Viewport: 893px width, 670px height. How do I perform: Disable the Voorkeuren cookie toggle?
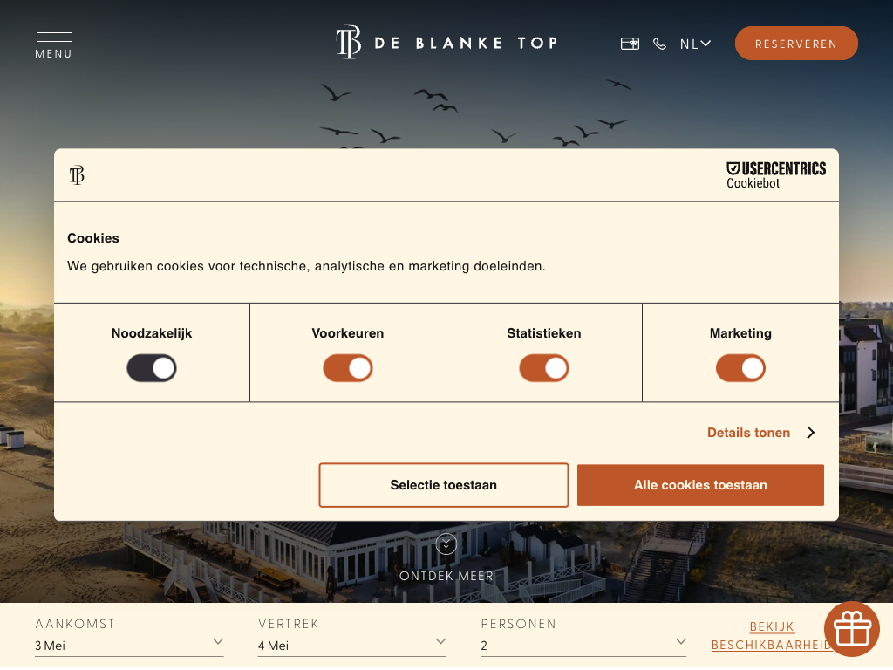point(348,368)
